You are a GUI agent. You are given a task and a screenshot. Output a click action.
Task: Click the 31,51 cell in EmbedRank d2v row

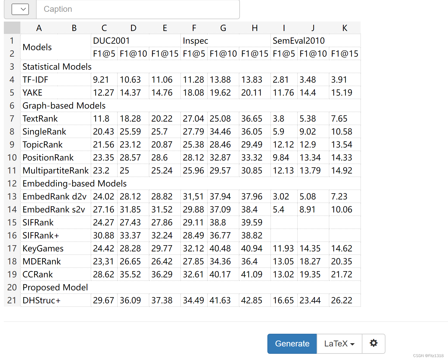[194, 197]
